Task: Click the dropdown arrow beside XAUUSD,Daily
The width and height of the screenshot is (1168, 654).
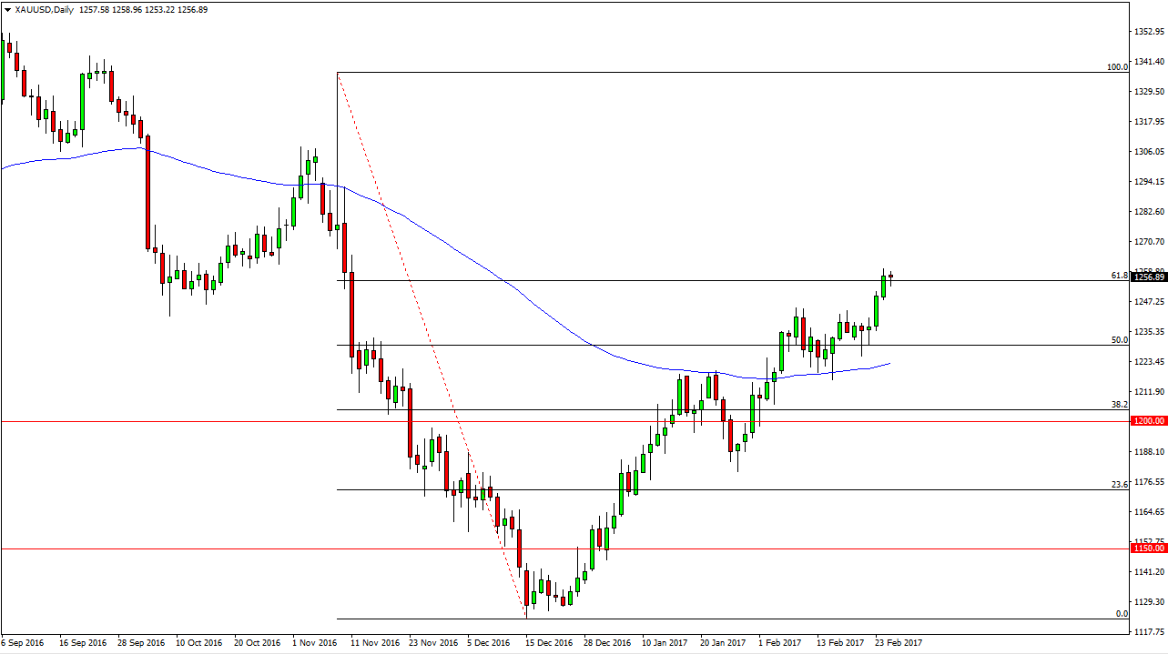Action: 7,10
